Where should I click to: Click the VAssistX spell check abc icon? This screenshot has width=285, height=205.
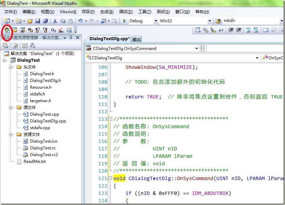tap(61, 30)
